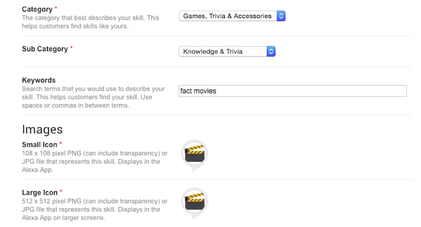Click the red asterisk beside Large Icon
This screenshot has height=227, width=421.
pyautogui.click(x=61, y=191)
